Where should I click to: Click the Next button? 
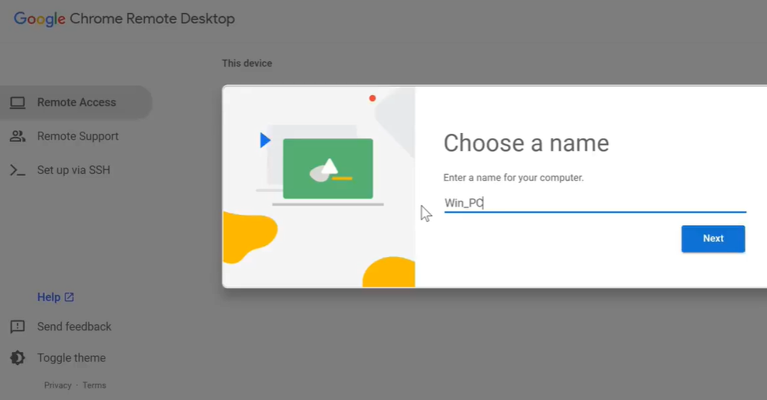point(713,238)
